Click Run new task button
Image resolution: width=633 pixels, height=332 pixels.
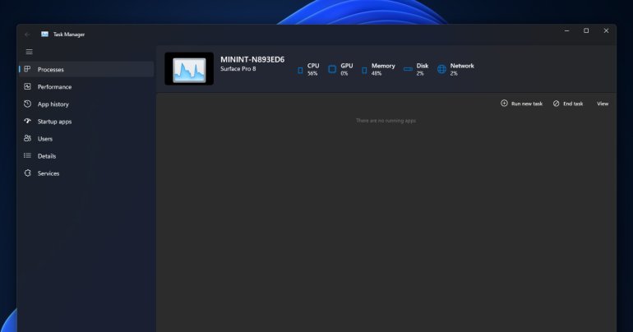point(521,104)
